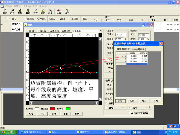
Task: Collapse the 标段汇总 tree row
Action: (2, 25)
